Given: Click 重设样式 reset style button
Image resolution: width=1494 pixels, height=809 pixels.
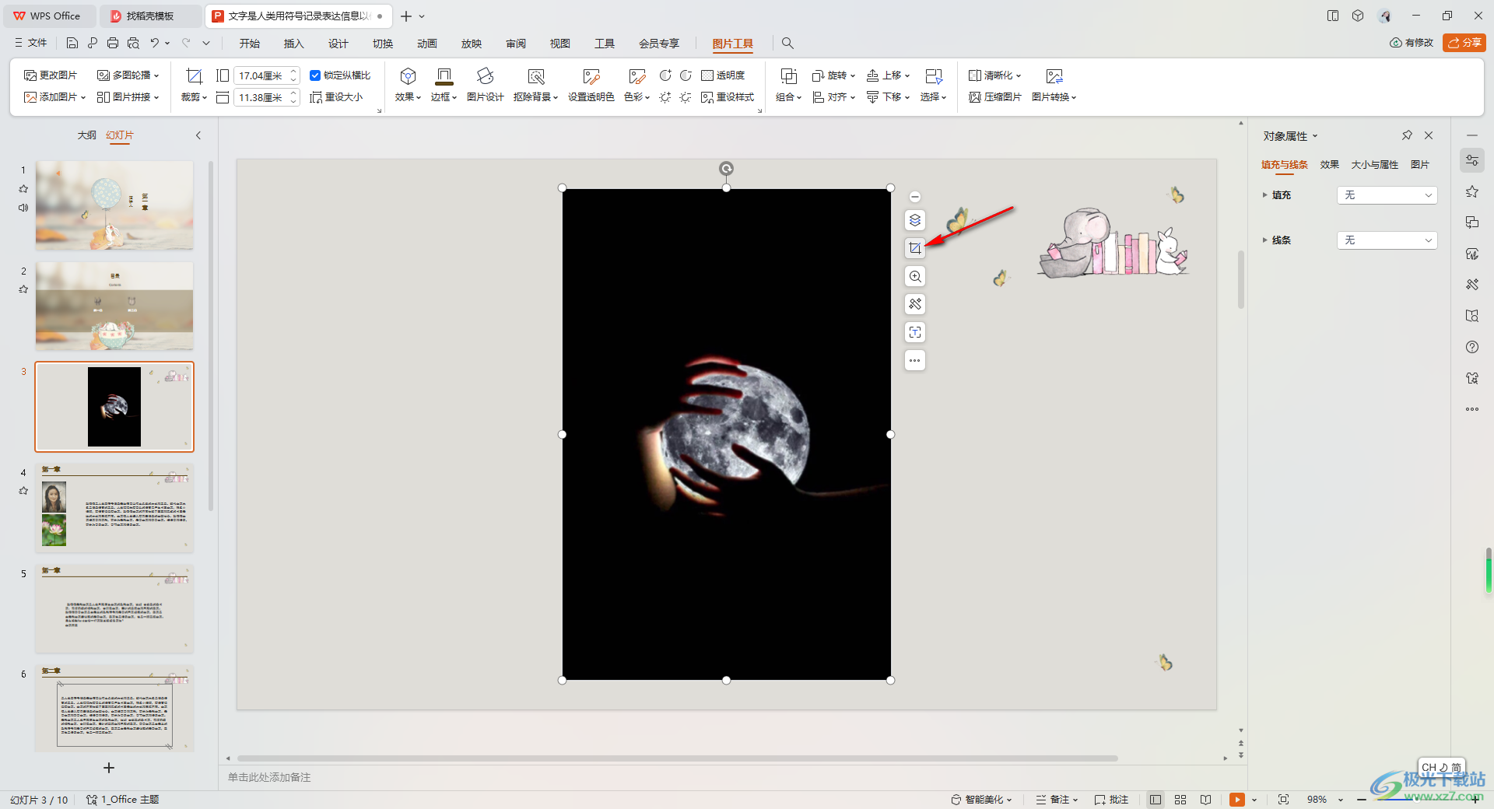Looking at the screenshot, I should click(728, 97).
